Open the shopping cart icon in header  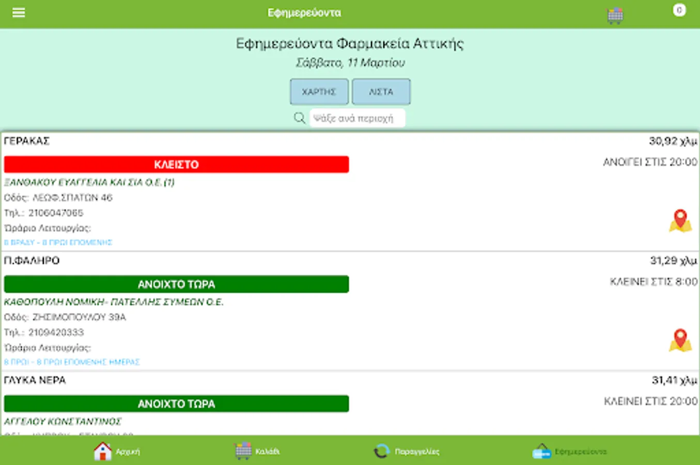615,16
